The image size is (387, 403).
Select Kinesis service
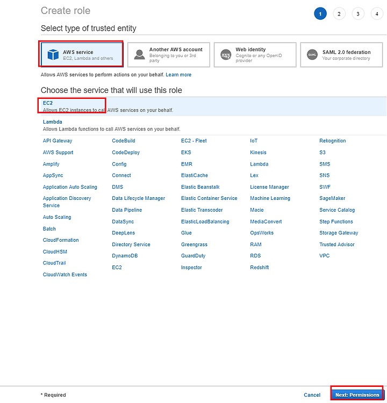[x=258, y=153]
